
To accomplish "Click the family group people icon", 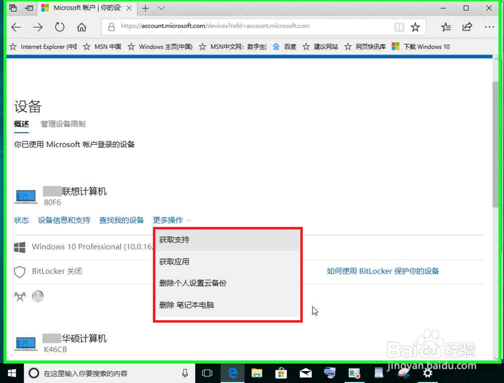I will [x=20, y=296].
